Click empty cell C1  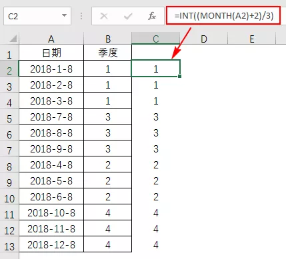pyautogui.click(x=156, y=53)
